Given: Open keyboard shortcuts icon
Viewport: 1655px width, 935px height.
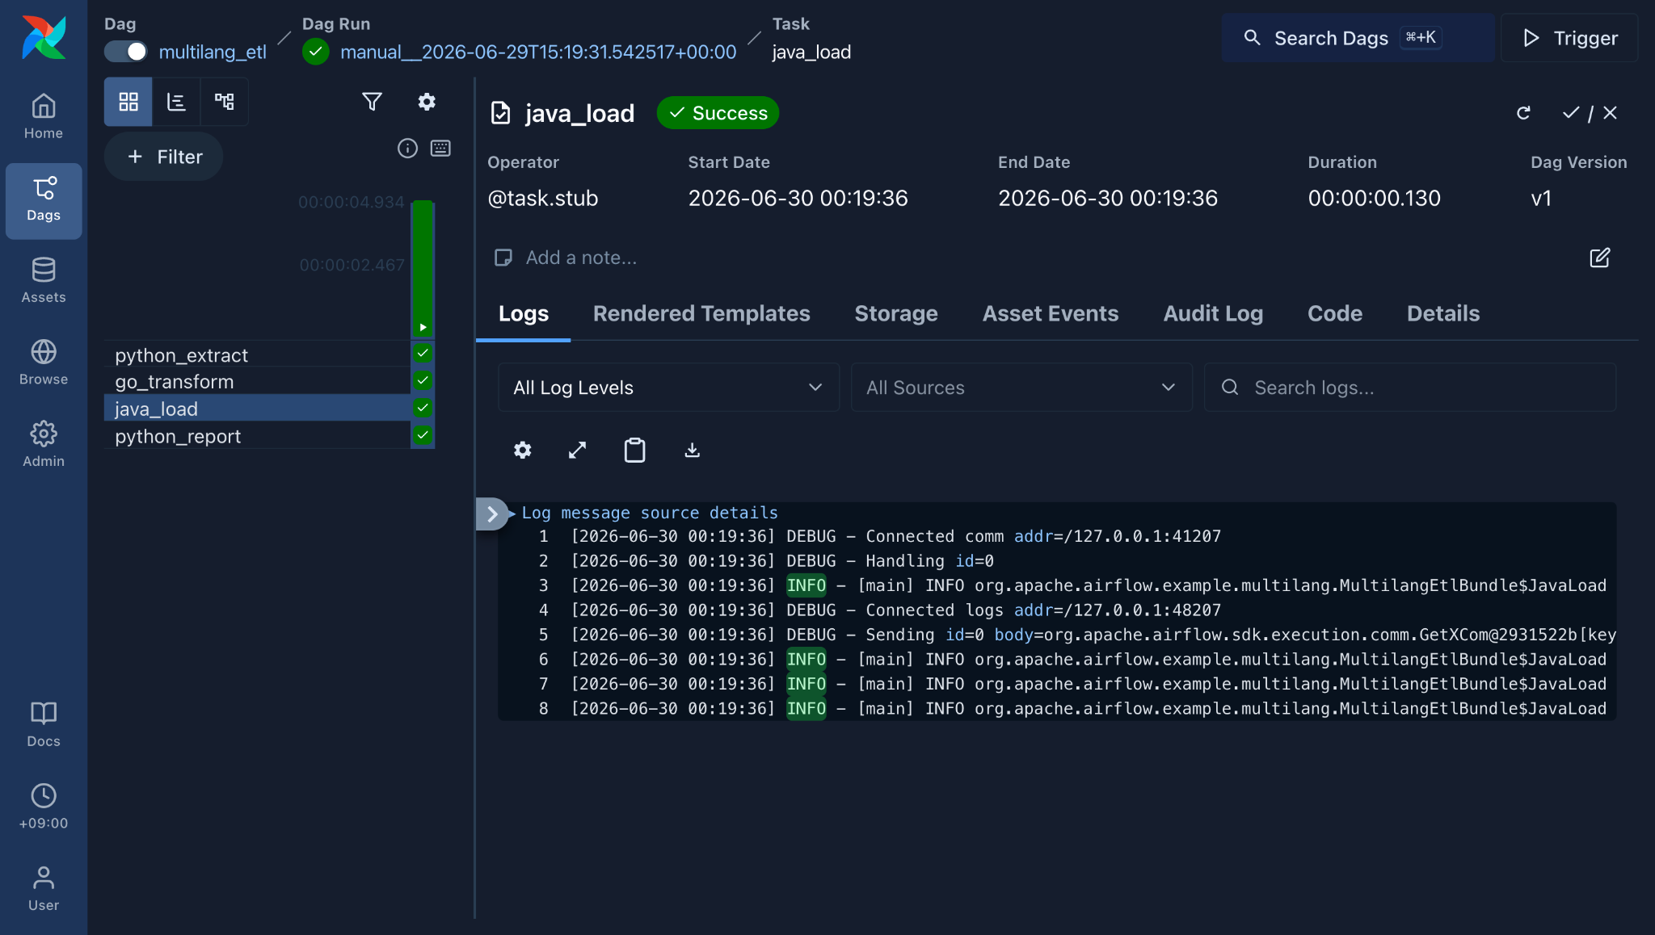Looking at the screenshot, I should [440, 148].
